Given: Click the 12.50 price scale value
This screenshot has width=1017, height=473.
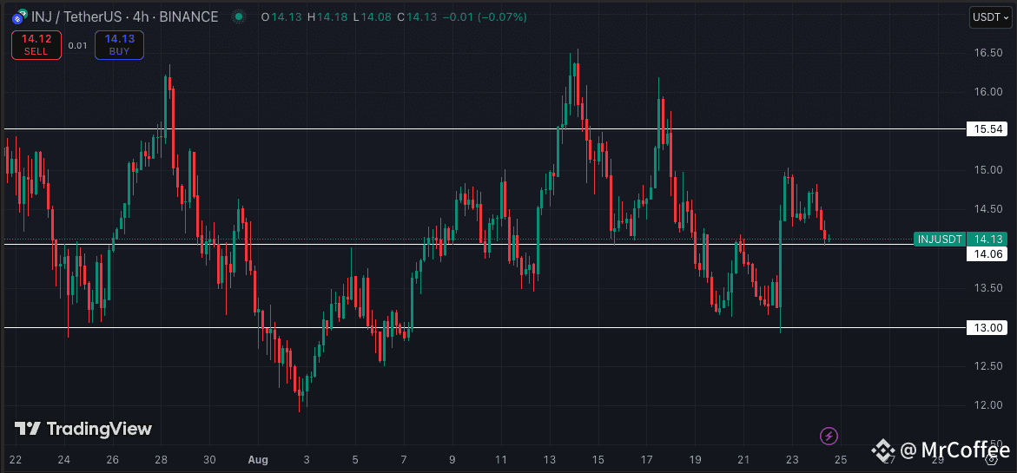Looking at the screenshot, I should 987,366.
